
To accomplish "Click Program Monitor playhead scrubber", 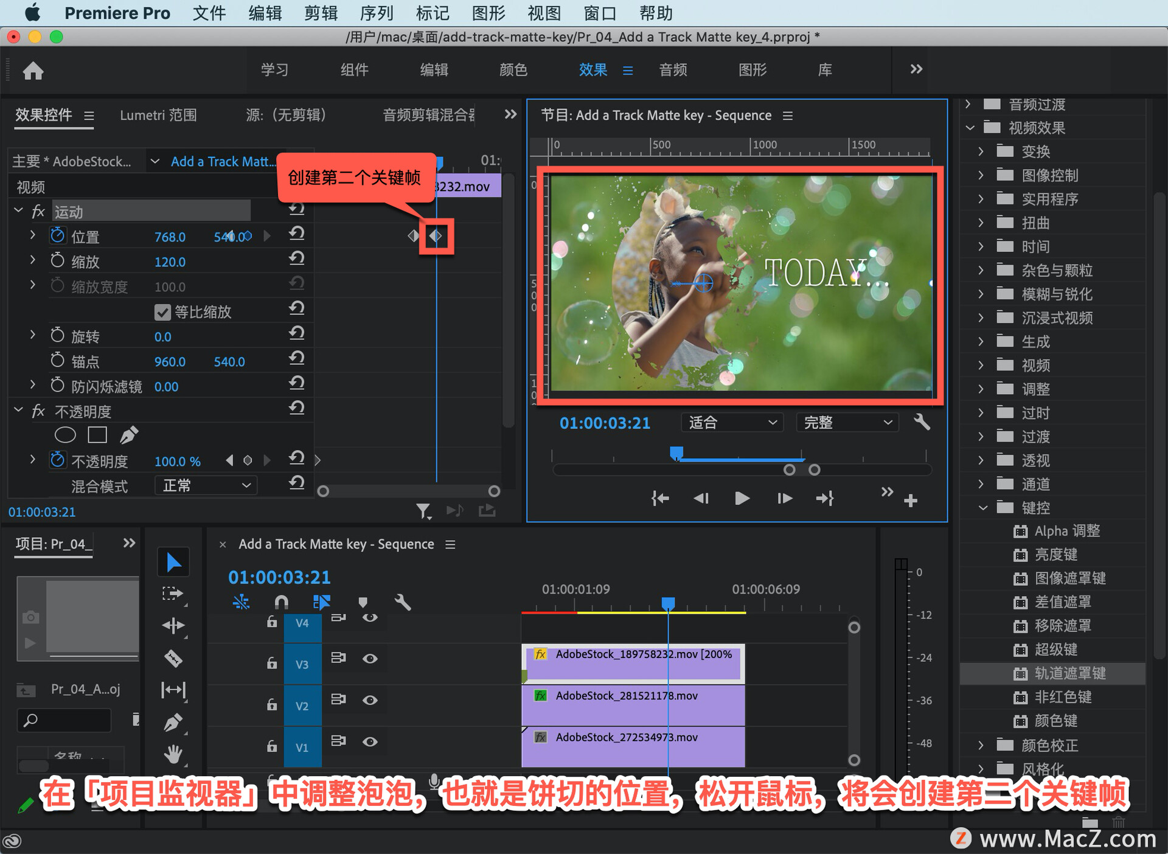I will (x=676, y=453).
